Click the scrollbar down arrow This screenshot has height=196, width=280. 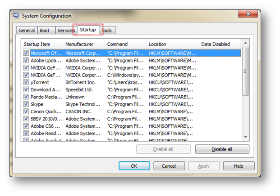point(246,137)
